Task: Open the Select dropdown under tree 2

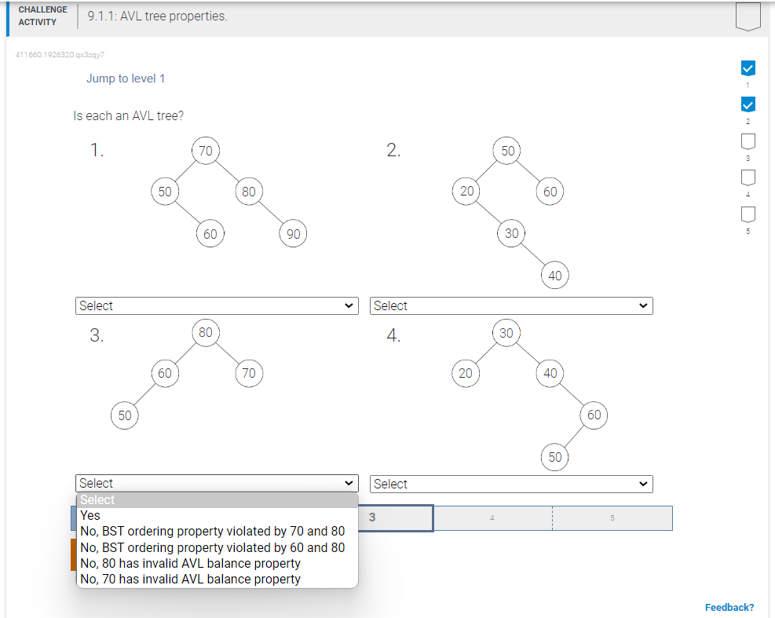Action: coord(511,305)
